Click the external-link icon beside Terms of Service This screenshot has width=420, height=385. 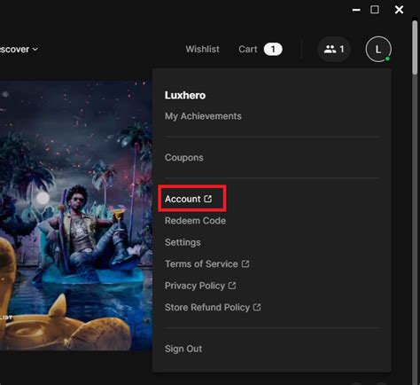click(245, 263)
